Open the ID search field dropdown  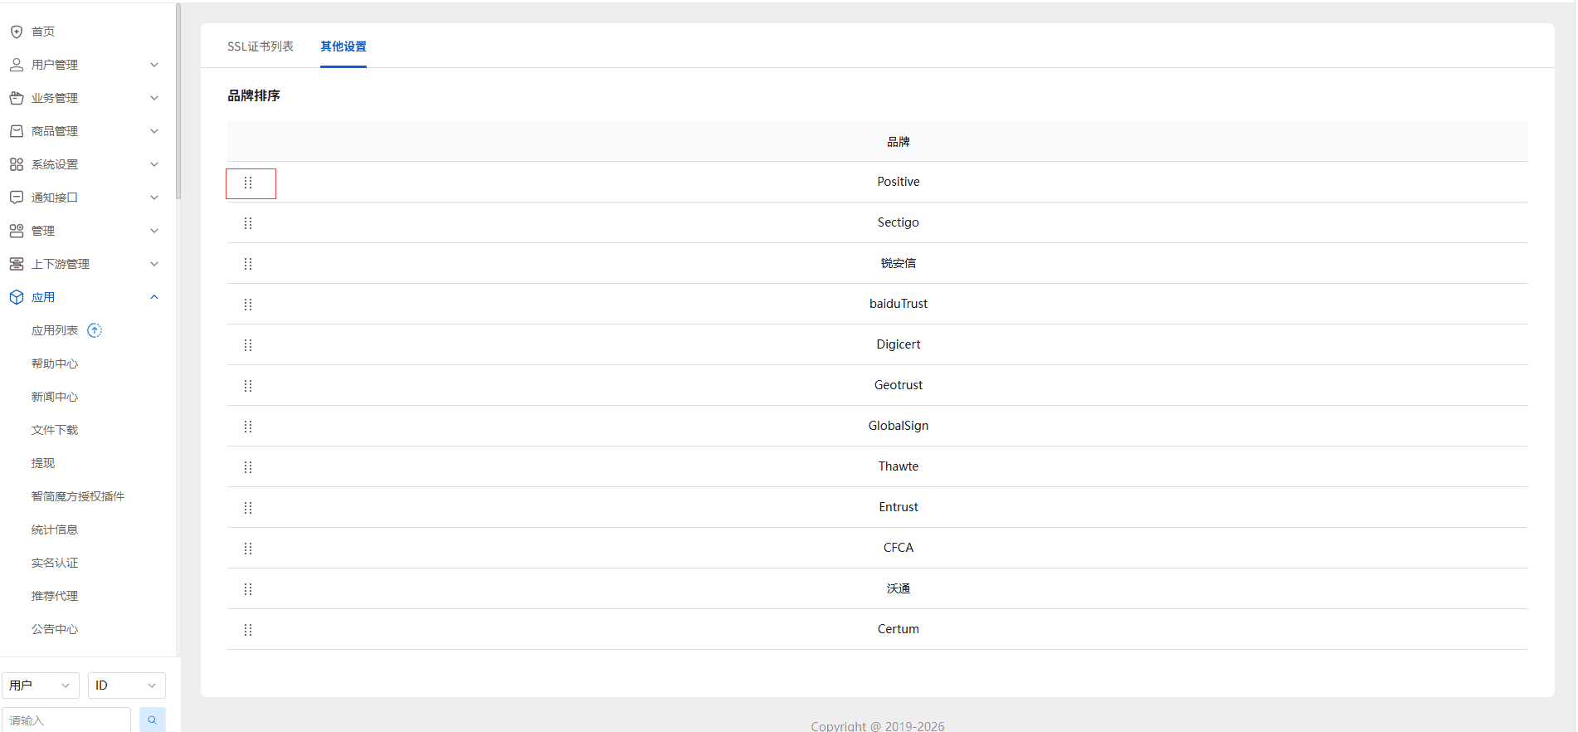tap(126, 686)
